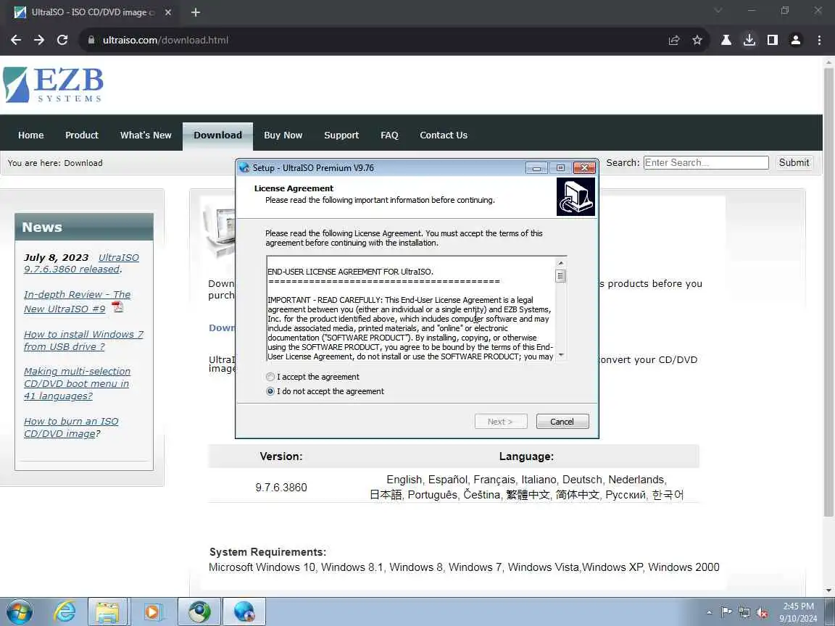
Task: Click the Action Center flag tray icon
Action: click(726, 613)
